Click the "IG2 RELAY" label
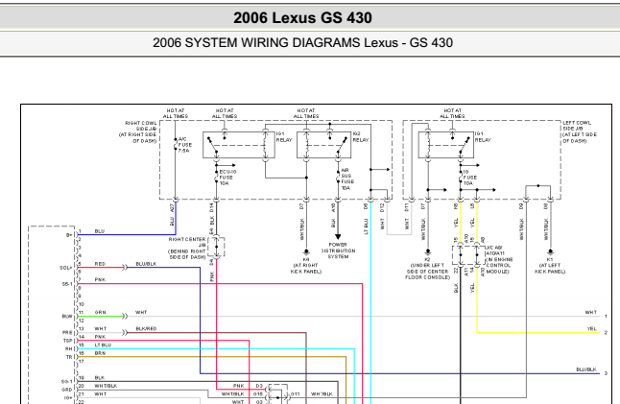Image resolution: width=620 pixels, height=404 pixels. 360,137
